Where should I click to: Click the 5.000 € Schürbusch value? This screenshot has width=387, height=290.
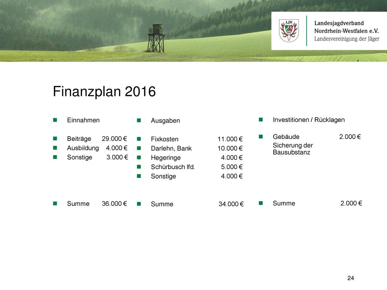tap(232, 167)
